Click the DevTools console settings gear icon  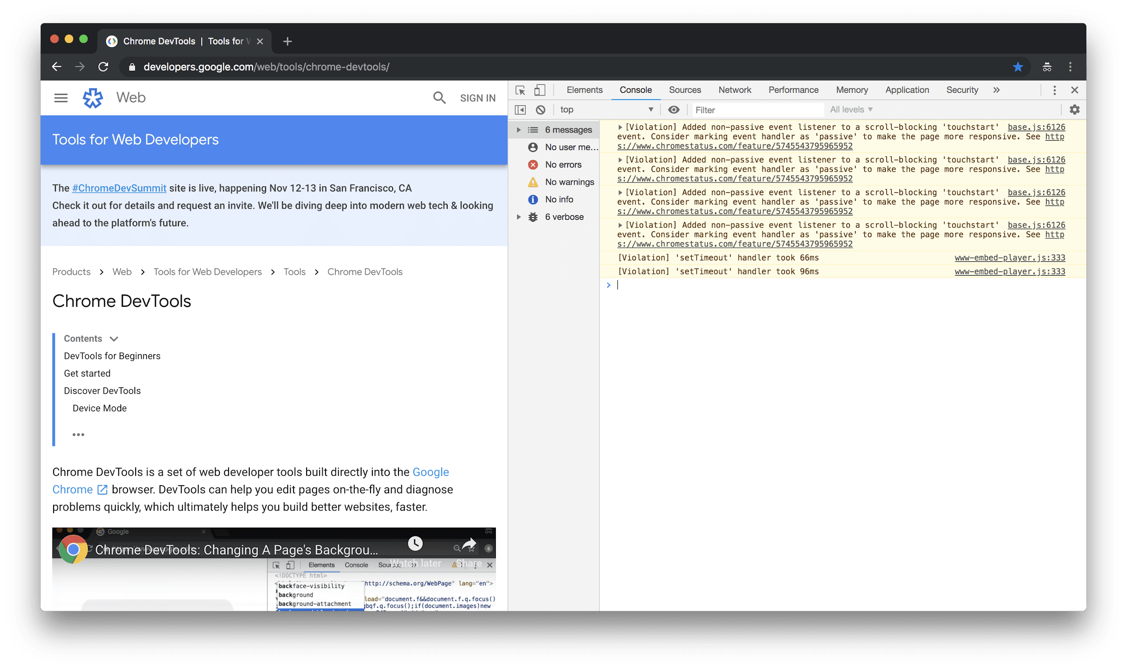1075,110
